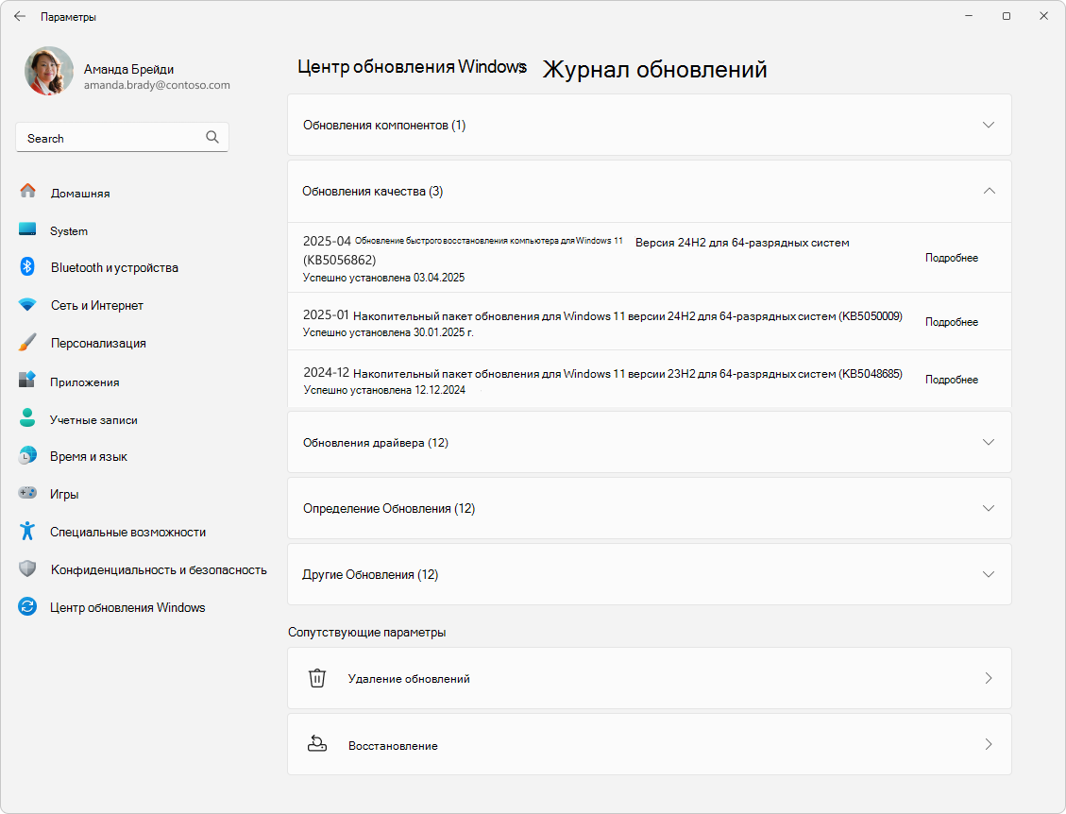Click text Успешно установлена 12.12.2024
Screen dimensions: 1066x814
pos(384,390)
